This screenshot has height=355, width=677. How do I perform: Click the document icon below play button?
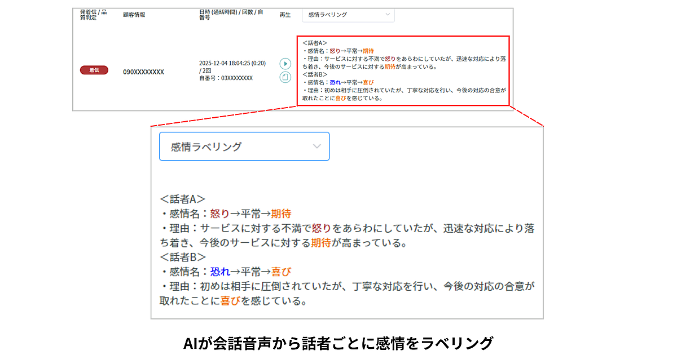285,77
